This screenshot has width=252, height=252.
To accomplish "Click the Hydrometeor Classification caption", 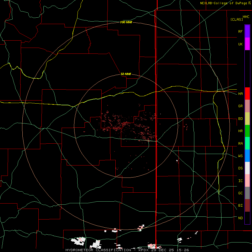I will tap(98, 250).
